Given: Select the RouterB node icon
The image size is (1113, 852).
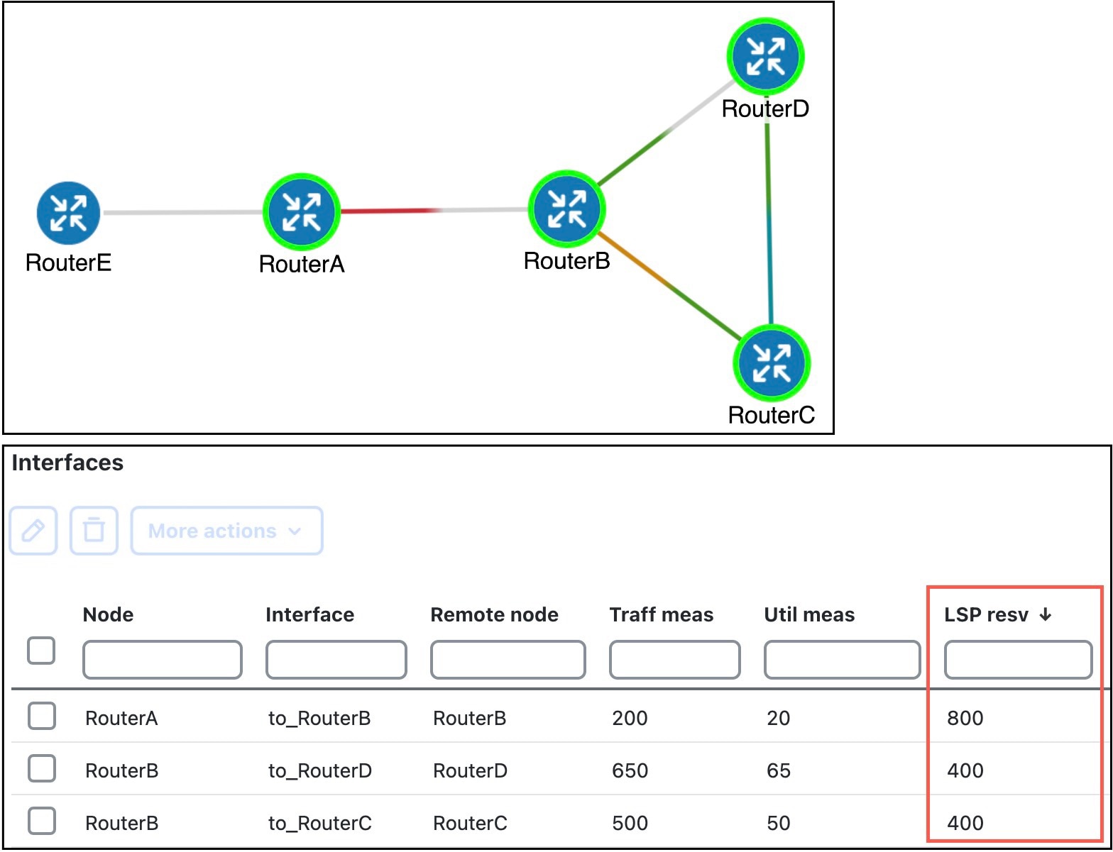Looking at the screenshot, I should 566,209.
